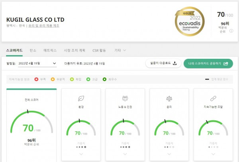Click the dark green 최우수 legend circle
Viewport: 239px width, 162px height.
coord(104,79)
